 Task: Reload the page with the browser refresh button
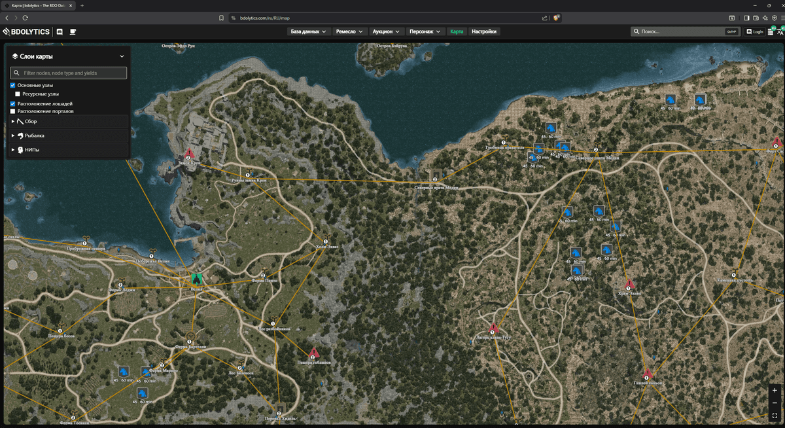pyautogui.click(x=25, y=18)
